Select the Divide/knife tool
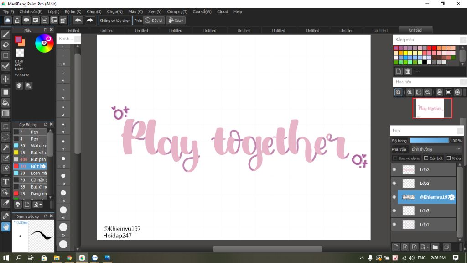This screenshot has width=467, height=263. (x=5, y=203)
